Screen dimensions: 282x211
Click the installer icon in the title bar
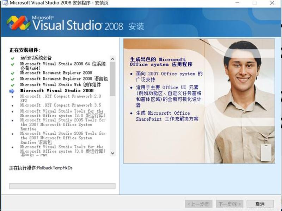[5, 3]
